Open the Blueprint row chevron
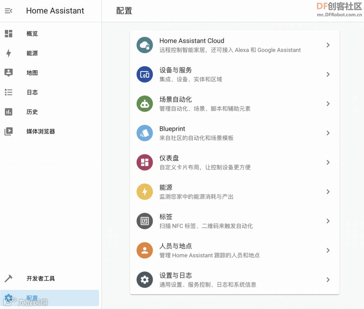Screen dimensions: 364x309 [328, 133]
